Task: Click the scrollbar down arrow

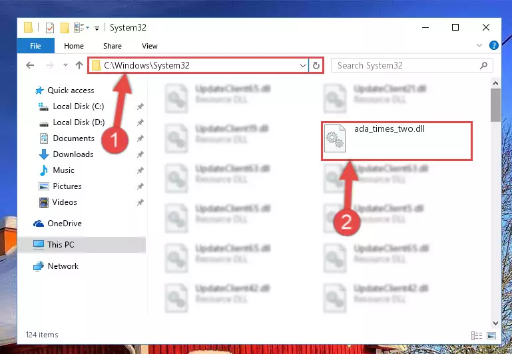Action: (x=495, y=323)
